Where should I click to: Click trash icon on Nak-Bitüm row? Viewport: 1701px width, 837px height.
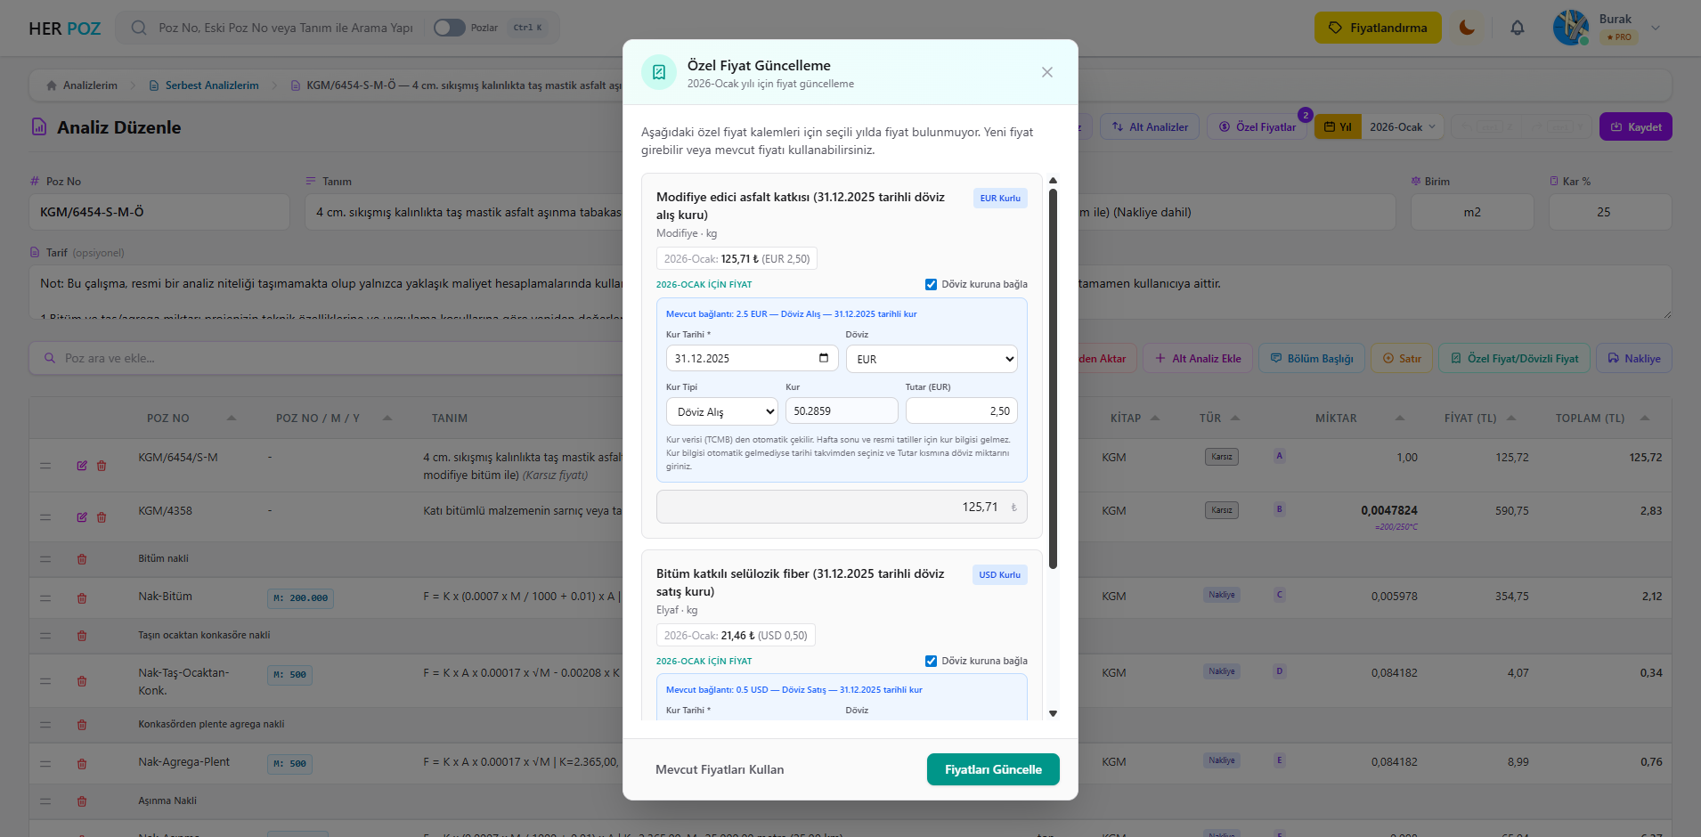point(82,598)
